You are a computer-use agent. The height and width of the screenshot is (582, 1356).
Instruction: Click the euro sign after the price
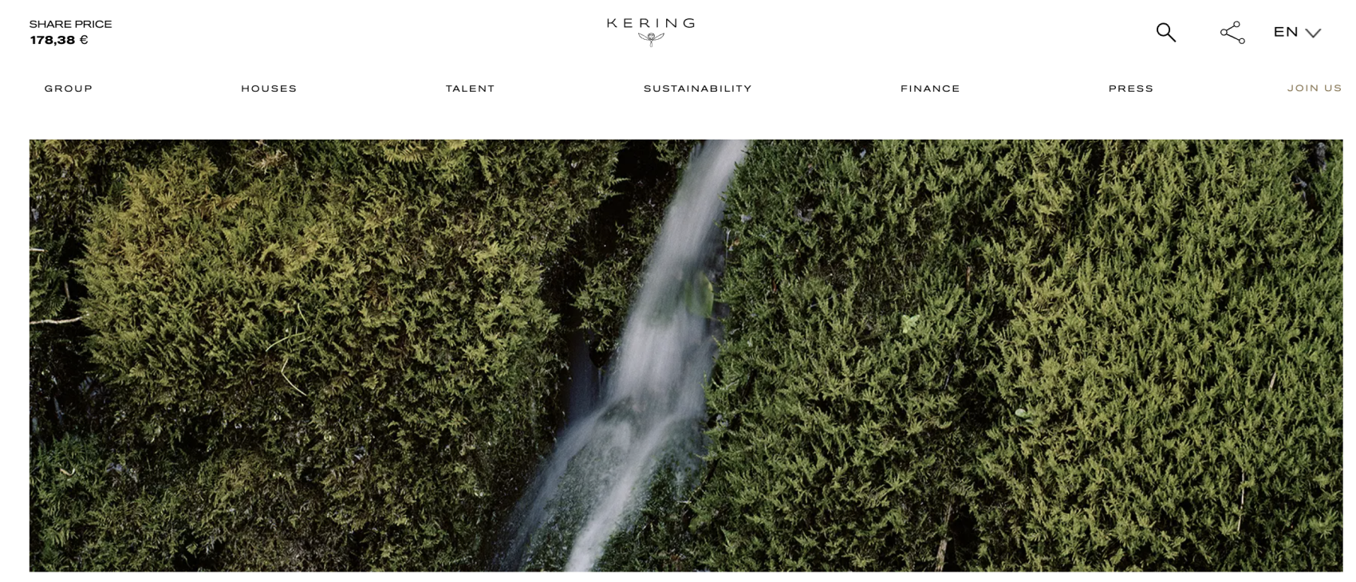point(84,40)
